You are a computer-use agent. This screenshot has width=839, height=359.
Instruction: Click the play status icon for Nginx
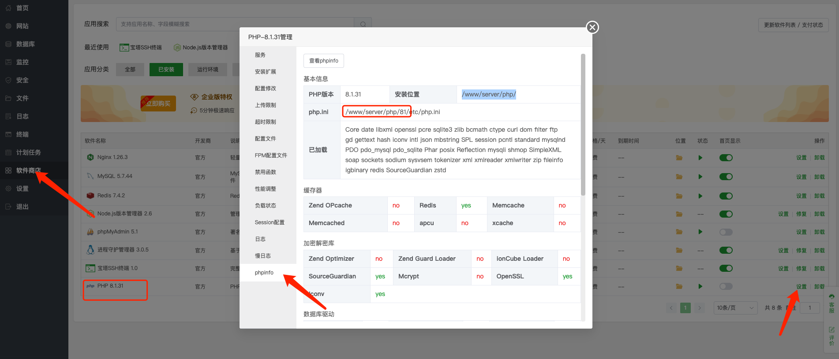tap(700, 158)
